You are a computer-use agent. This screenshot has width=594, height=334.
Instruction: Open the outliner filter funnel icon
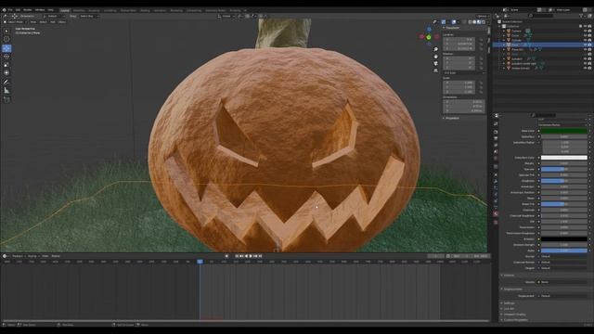(x=582, y=16)
